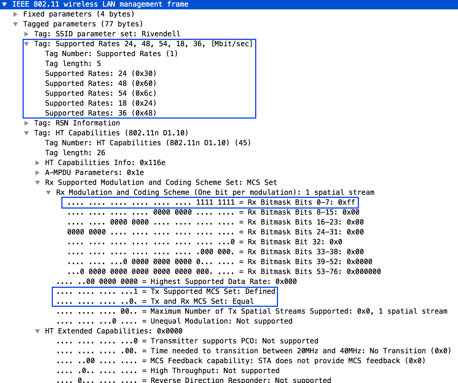The height and width of the screenshot is (383, 458).
Task: Expand A-MPDU Parameters: 0x1e
Action: [37, 173]
